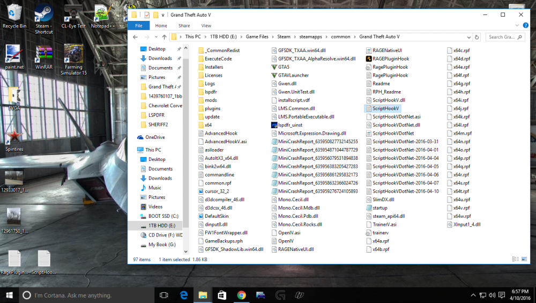Launch Spintires from the desktop

pos(14,140)
